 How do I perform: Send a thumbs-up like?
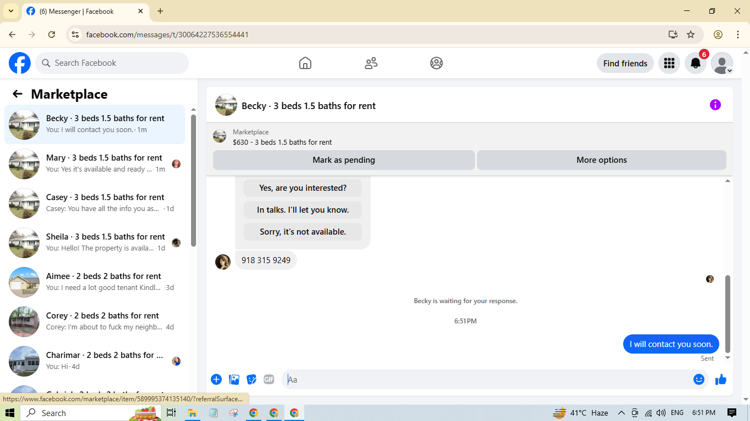tap(721, 379)
